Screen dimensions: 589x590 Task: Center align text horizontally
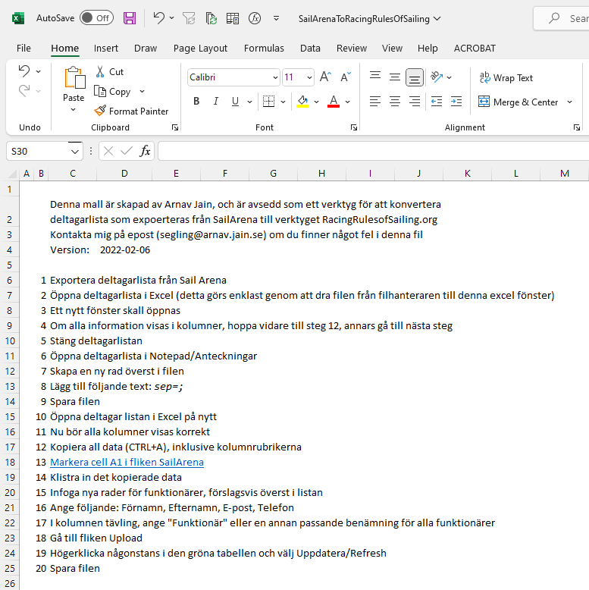click(x=395, y=102)
